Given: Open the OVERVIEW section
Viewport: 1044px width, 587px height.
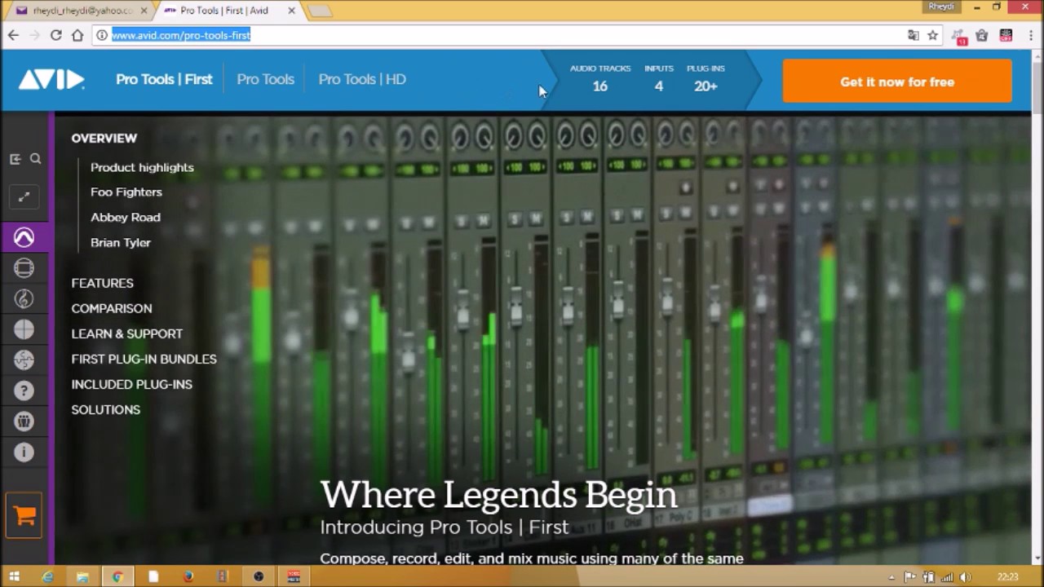Looking at the screenshot, I should tap(104, 138).
